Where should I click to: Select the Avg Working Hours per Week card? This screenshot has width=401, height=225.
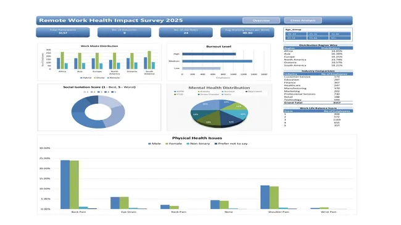tap(247, 32)
